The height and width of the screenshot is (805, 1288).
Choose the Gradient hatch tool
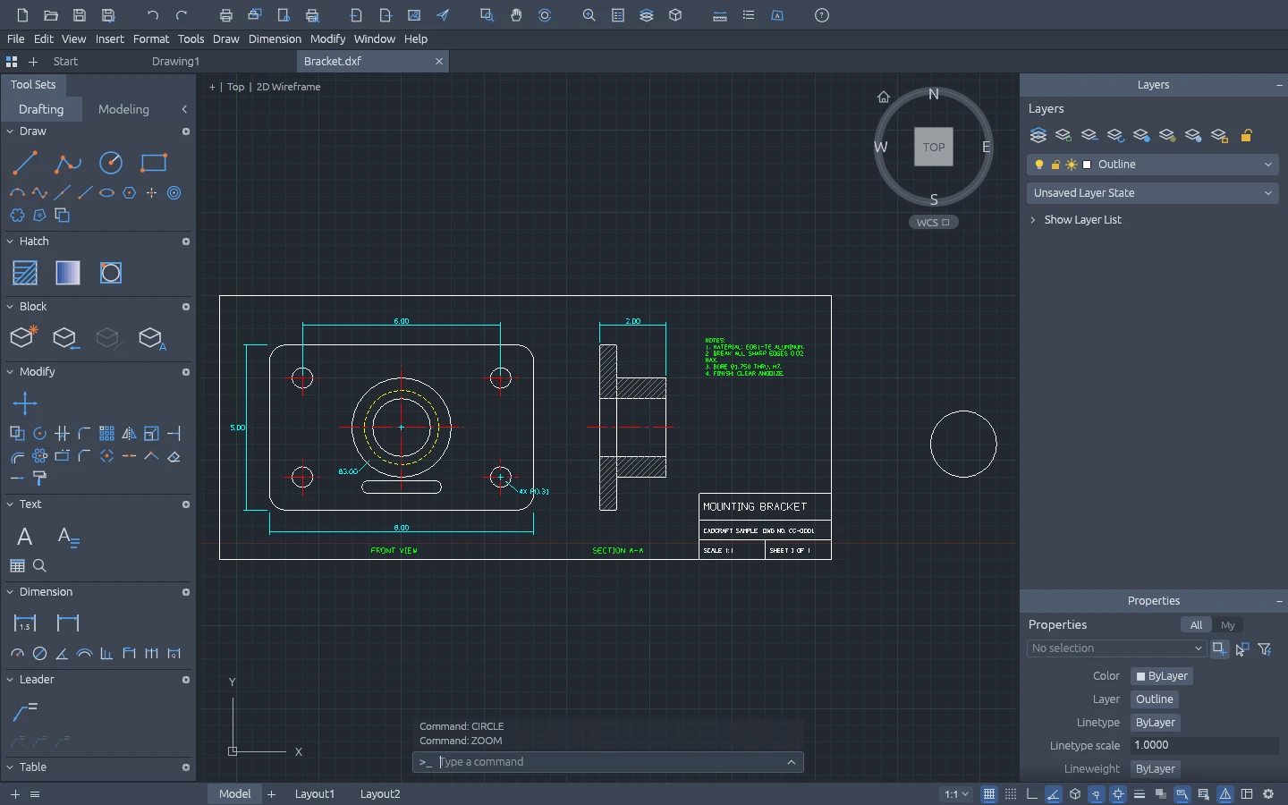[68, 273]
